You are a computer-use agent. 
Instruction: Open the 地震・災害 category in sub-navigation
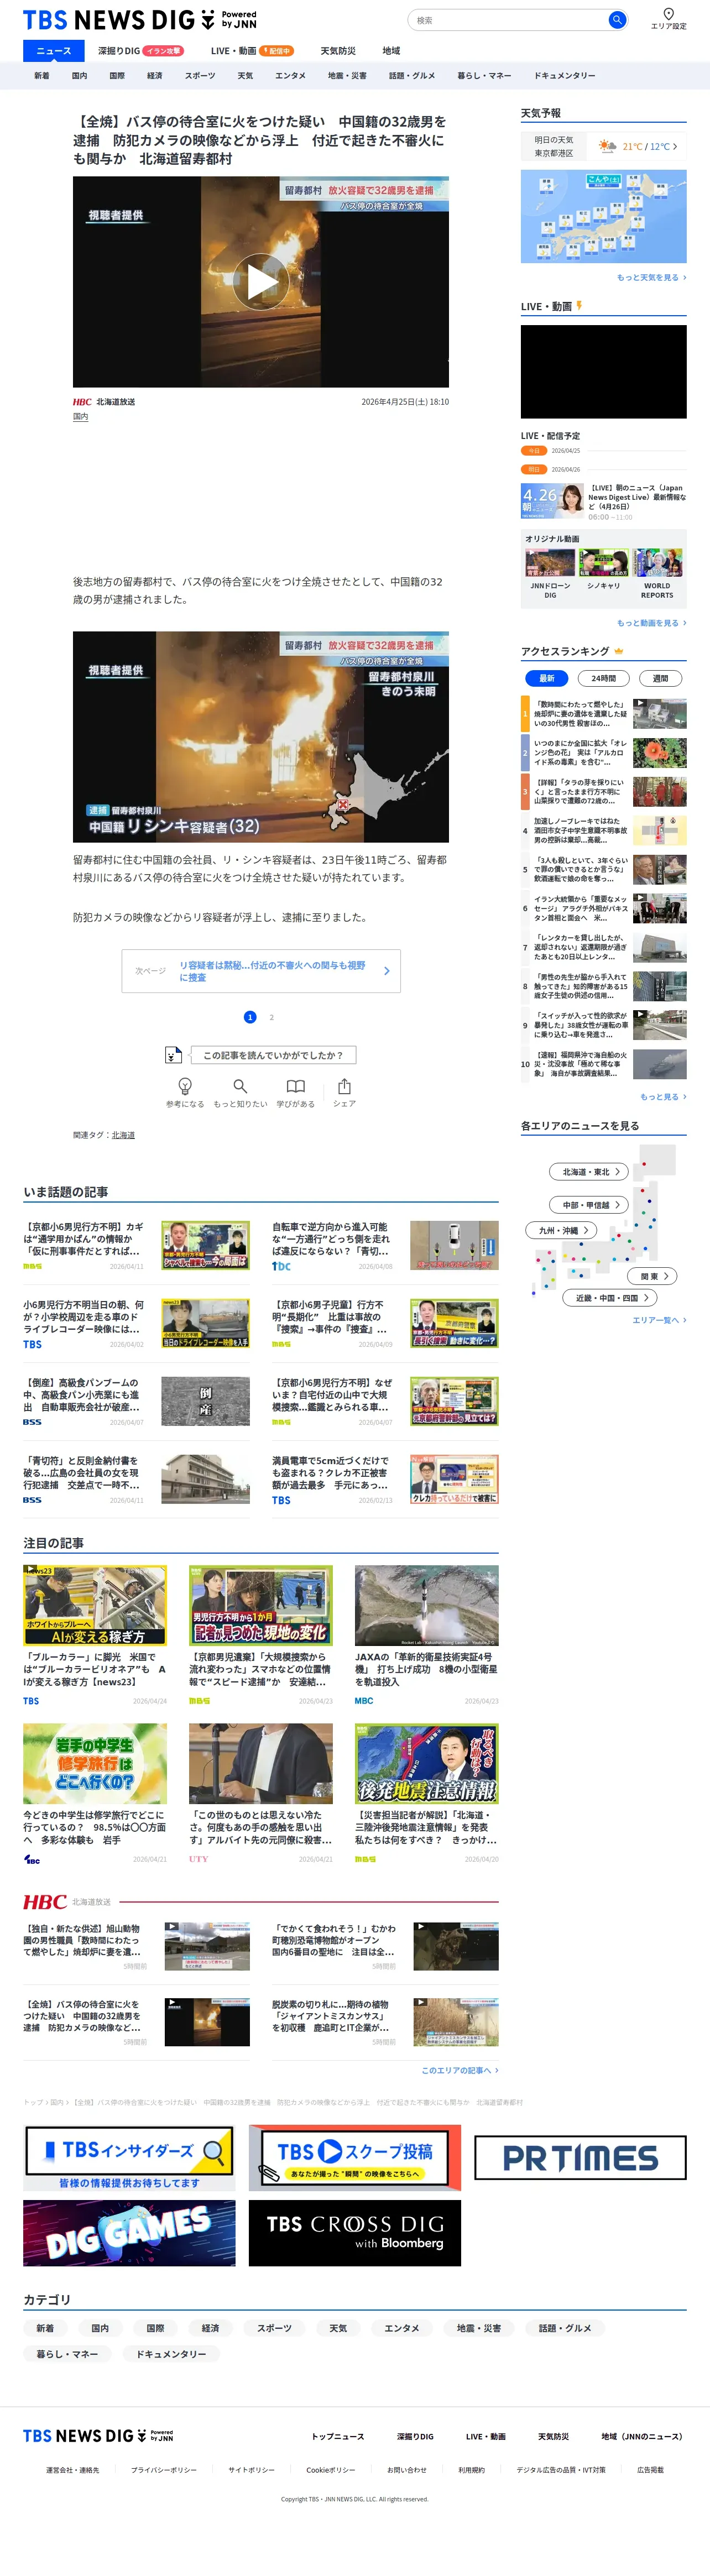(347, 76)
